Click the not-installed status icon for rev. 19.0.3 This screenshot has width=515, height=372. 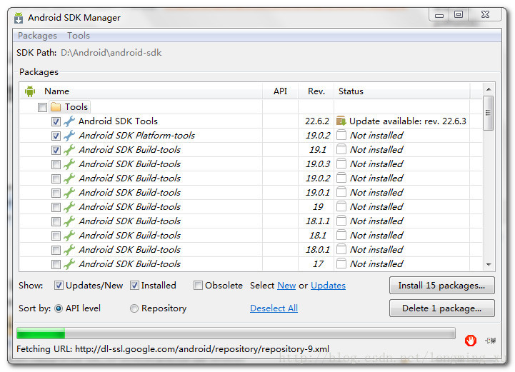pyautogui.click(x=341, y=164)
